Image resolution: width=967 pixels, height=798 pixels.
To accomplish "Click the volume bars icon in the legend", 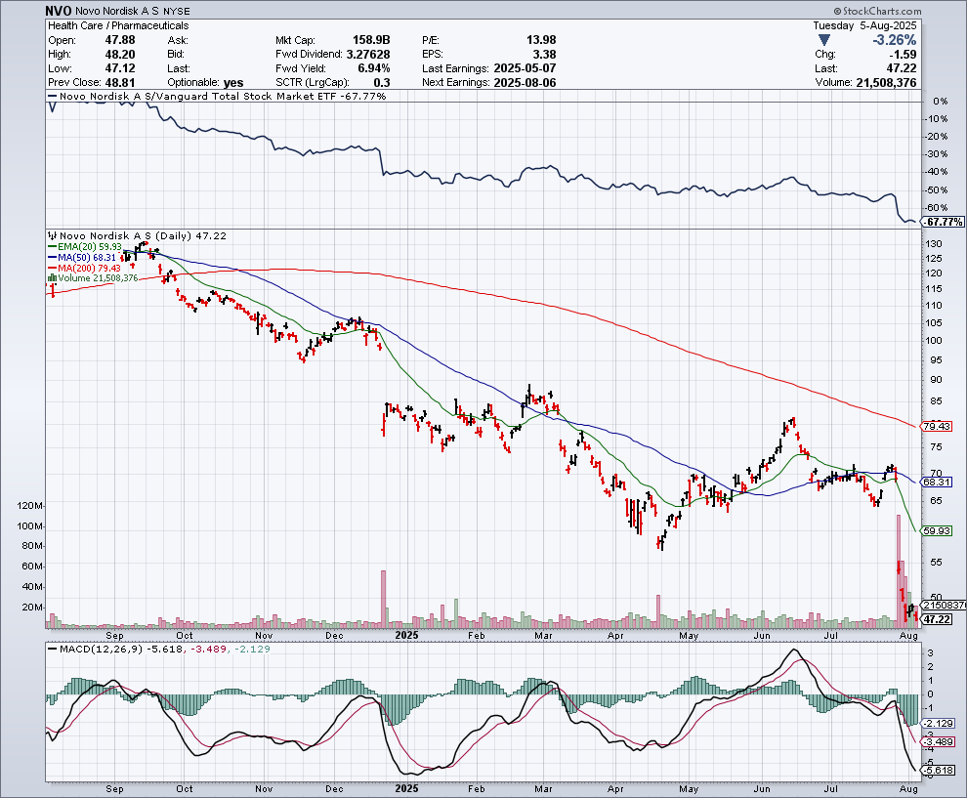I will pyautogui.click(x=53, y=278).
